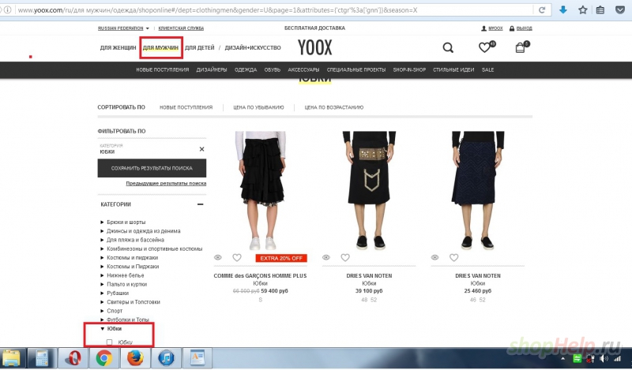Quick view the 39 100 руб Dries Van Noten skirt
This screenshot has width=632, height=370.
point(326,257)
